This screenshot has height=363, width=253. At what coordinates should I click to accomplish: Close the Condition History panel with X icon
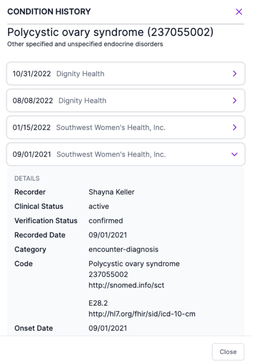pyautogui.click(x=239, y=12)
